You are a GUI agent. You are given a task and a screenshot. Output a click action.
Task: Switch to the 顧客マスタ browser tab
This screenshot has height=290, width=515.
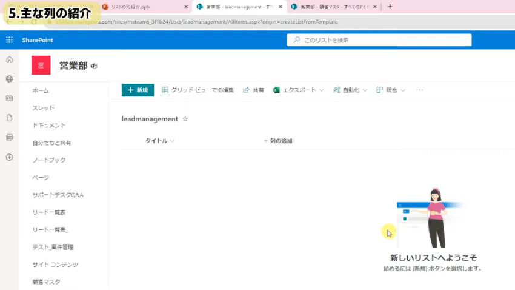[x=333, y=7]
